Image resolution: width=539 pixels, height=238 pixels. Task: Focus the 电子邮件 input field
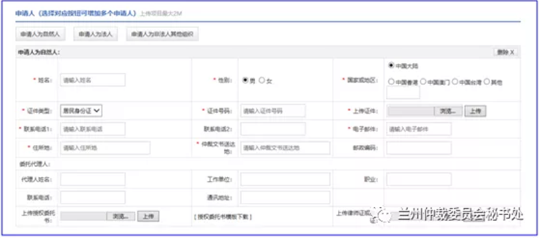[419, 129]
